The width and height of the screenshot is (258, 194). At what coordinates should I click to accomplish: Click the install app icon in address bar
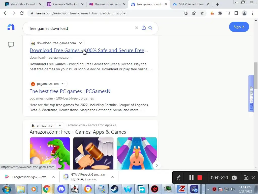[186, 13]
